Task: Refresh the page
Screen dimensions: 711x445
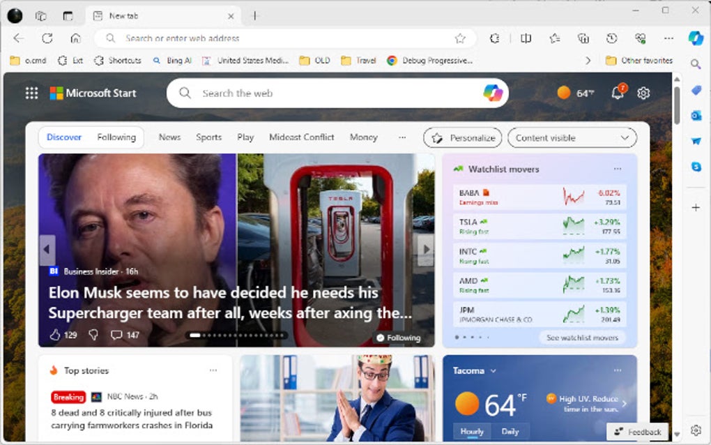Action: coord(47,38)
